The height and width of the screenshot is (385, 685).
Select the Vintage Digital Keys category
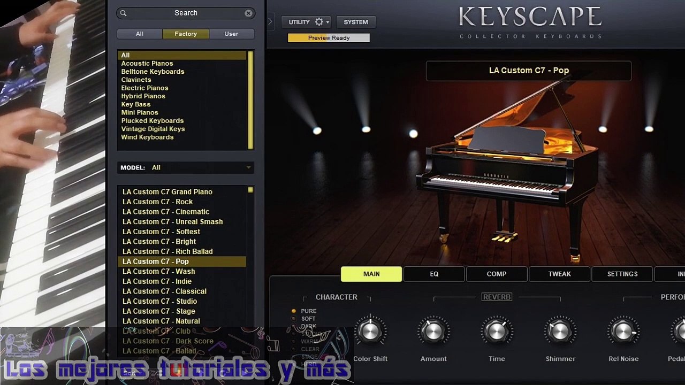point(182,129)
